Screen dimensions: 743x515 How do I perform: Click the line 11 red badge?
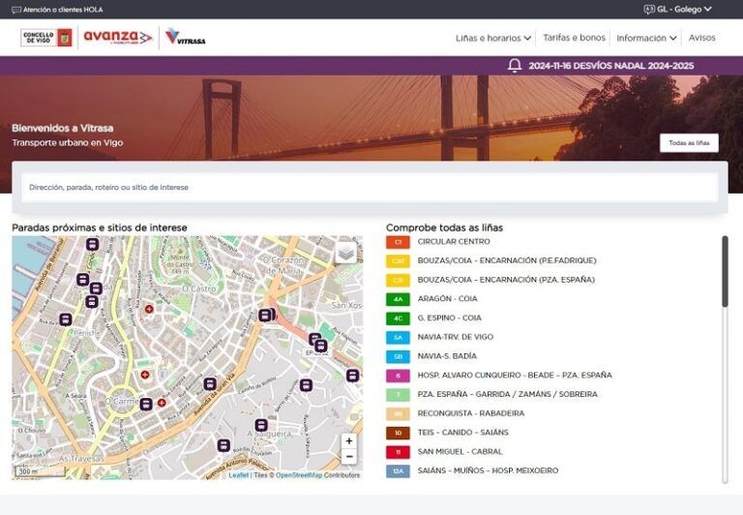(398, 452)
